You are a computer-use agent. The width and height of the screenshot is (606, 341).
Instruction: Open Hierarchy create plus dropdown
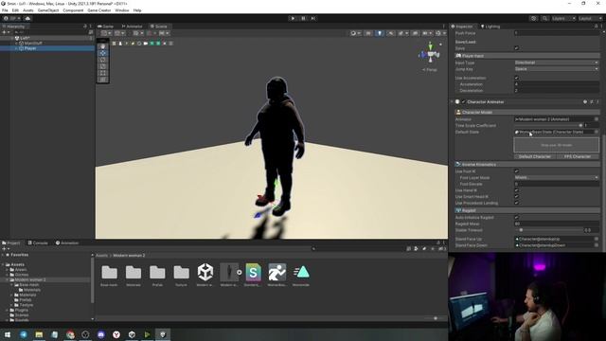pyautogui.click(x=6, y=33)
